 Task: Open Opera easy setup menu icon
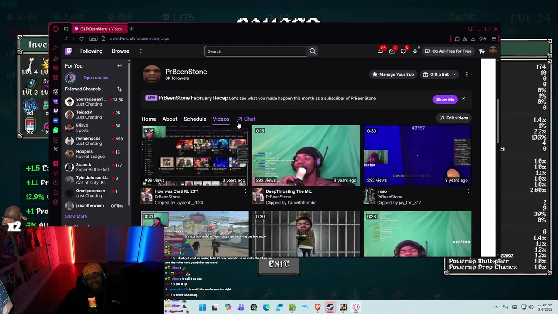tap(493, 38)
